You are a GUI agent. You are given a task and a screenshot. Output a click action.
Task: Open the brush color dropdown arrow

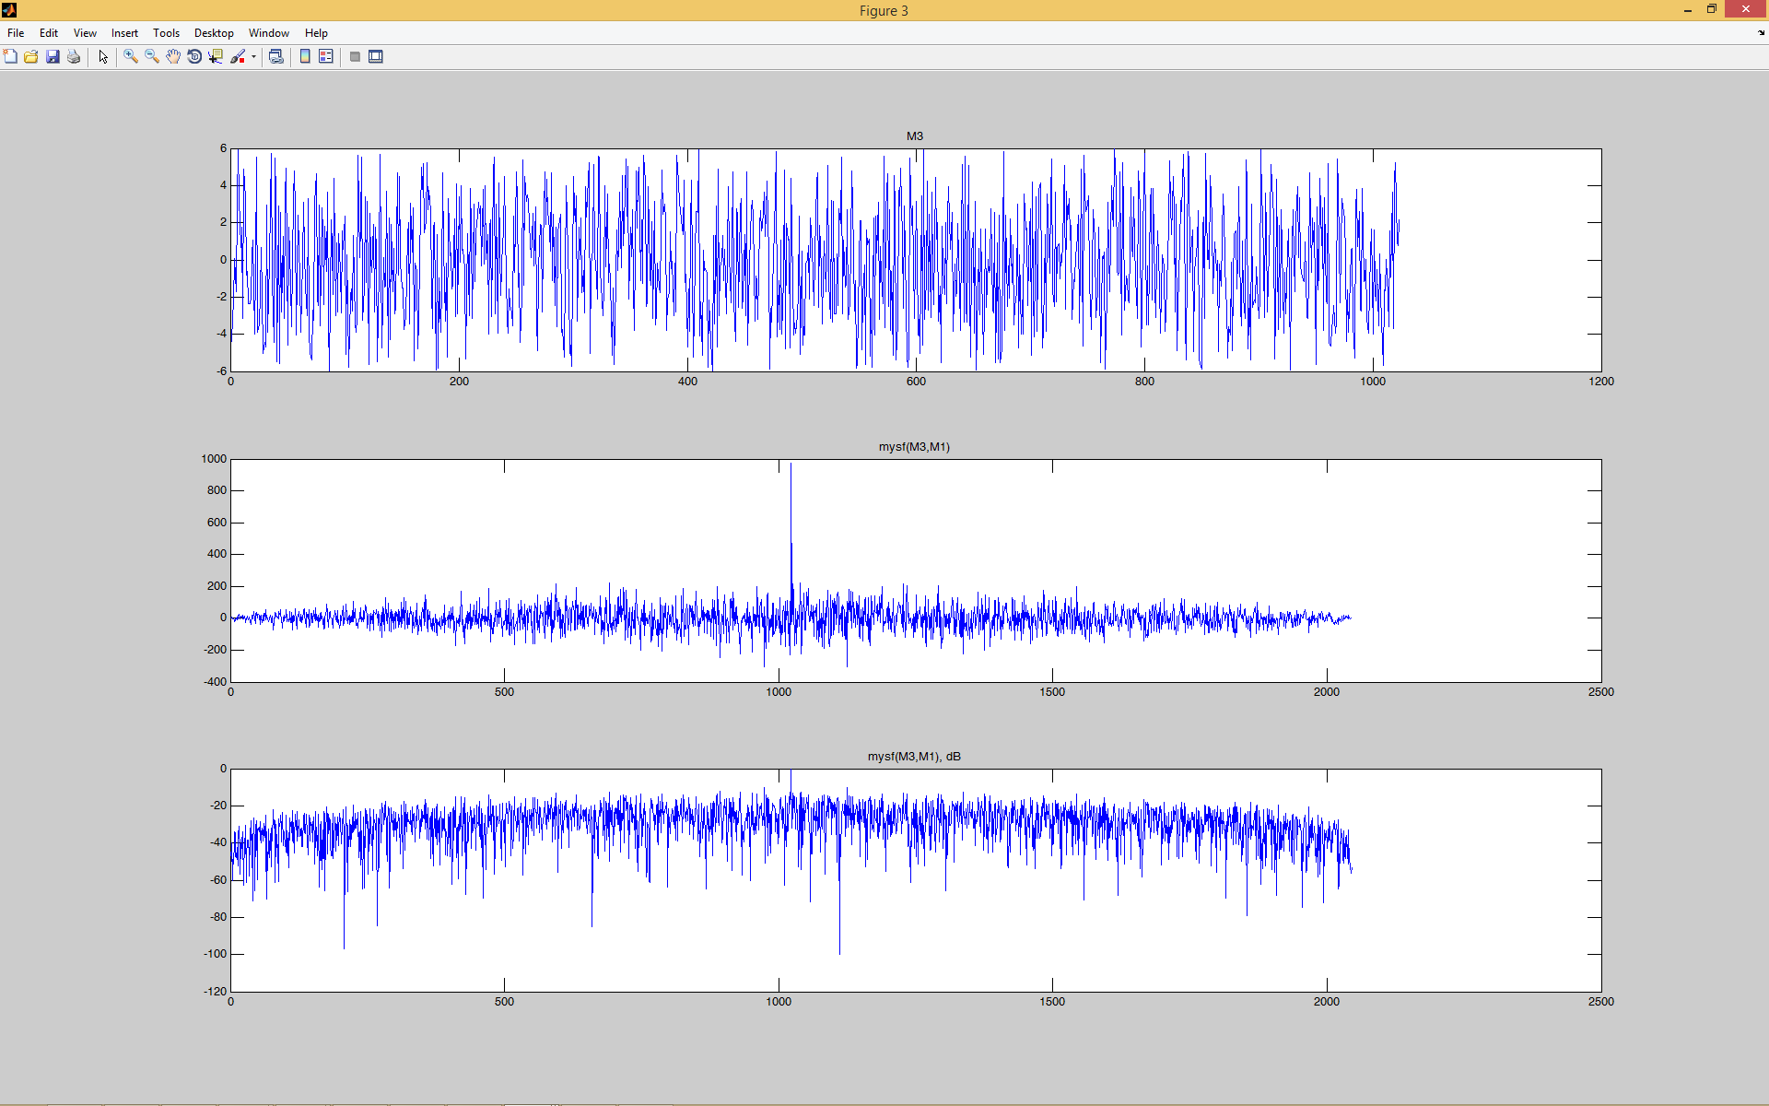[253, 57]
